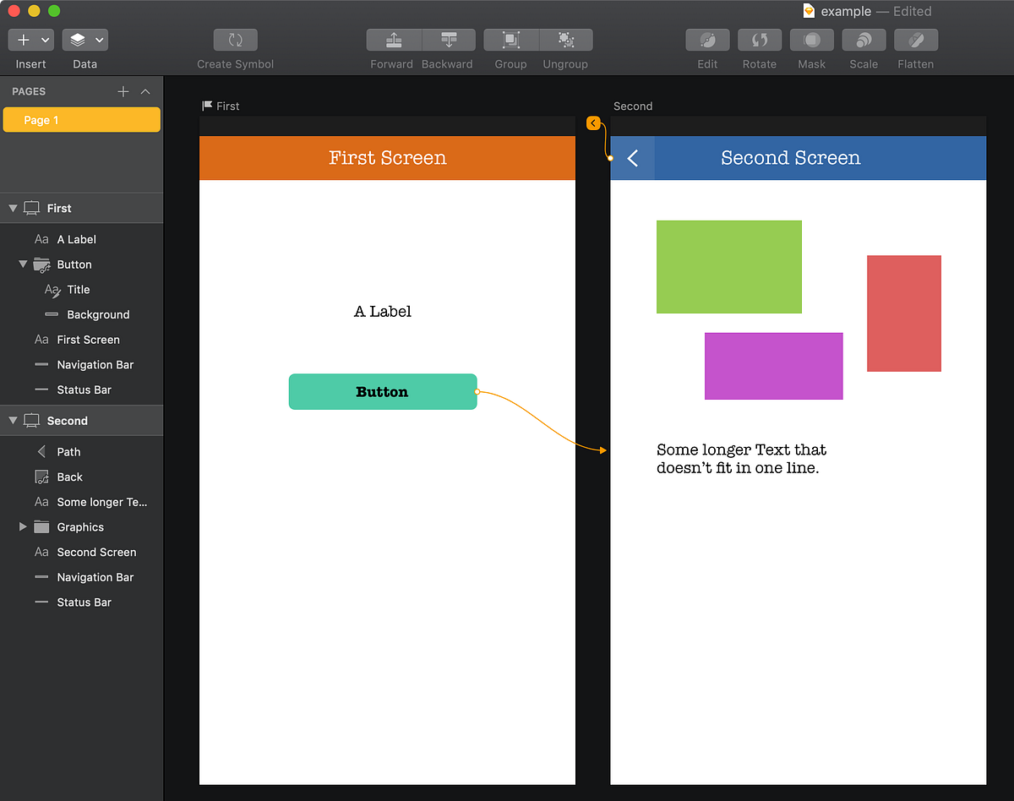Click the Flatten icon
Screen dimensions: 1014x801
(916, 40)
